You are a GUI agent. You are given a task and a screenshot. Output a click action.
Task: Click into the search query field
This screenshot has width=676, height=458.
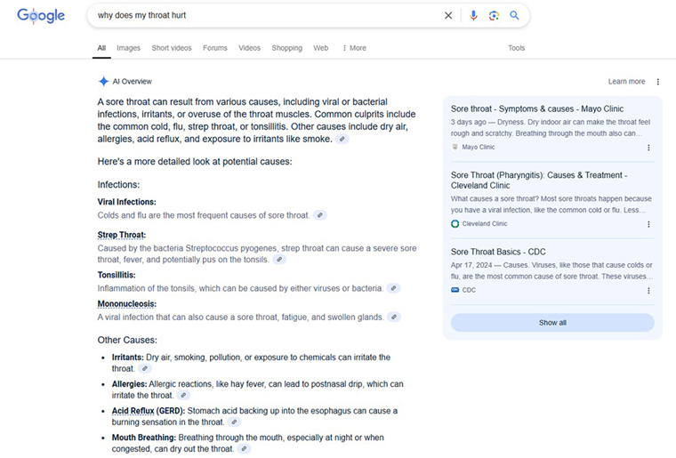tap(268, 15)
